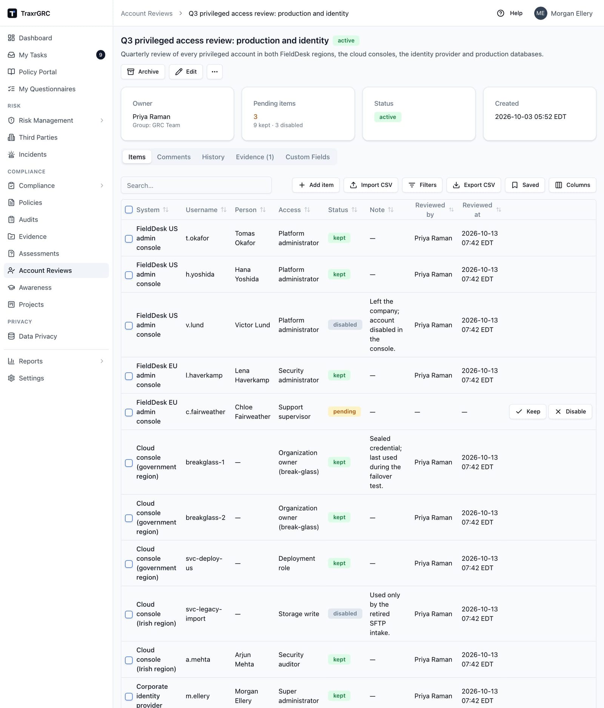Expand the Compliance submenu chevron
Screen dimensions: 604x708
point(102,185)
